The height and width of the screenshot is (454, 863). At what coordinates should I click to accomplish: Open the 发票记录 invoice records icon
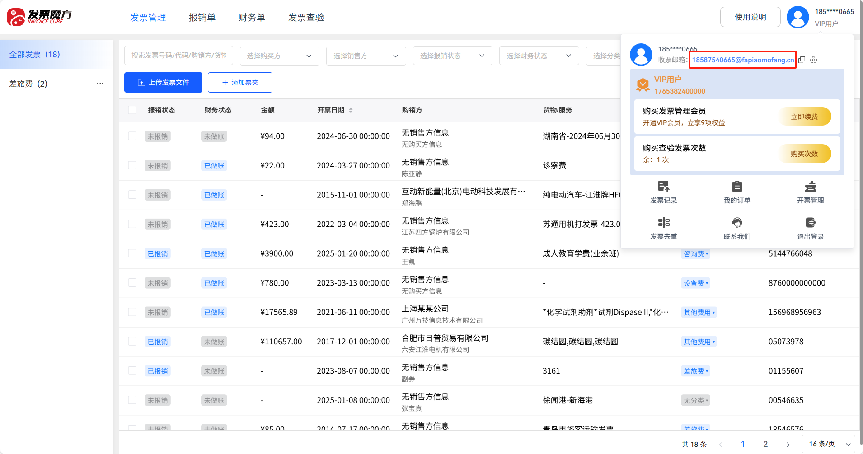click(663, 187)
